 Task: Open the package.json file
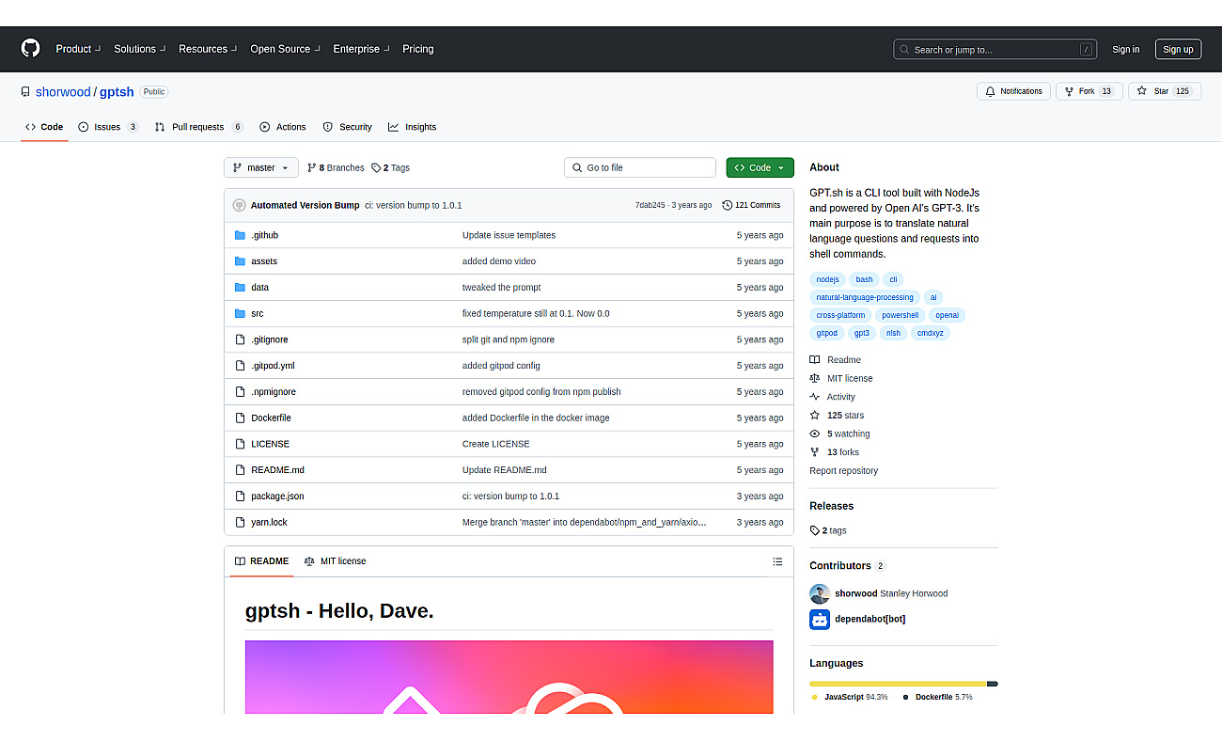[x=277, y=497]
